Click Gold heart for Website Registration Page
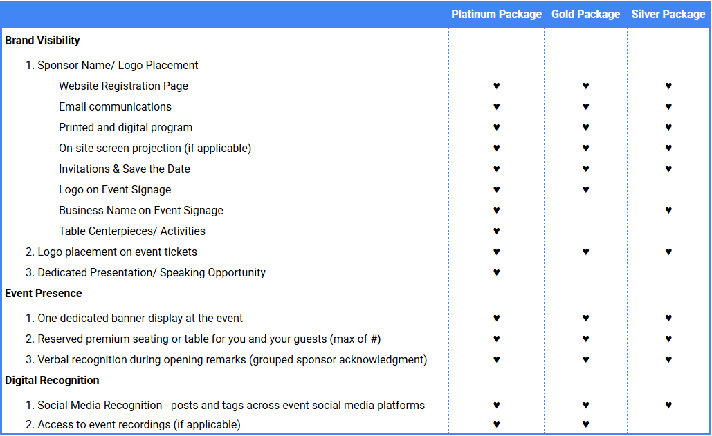Viewport: 712px width, 436px height. 586,86
